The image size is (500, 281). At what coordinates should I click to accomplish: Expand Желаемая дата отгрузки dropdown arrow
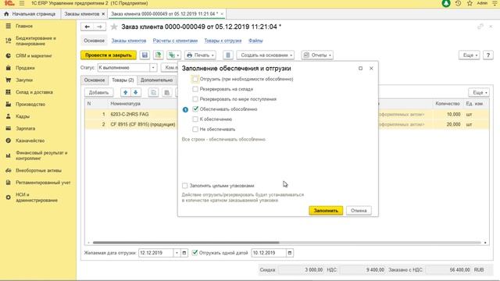click(x=177, y=253)
